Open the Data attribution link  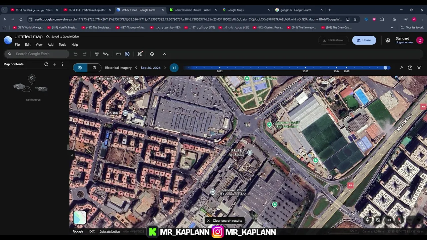pyautogui.click(x=109, y=231)
